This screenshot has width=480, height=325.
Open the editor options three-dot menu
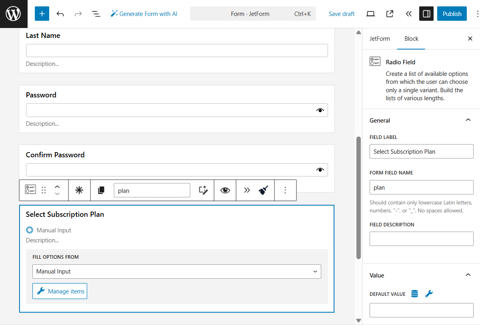pos(477,14)
